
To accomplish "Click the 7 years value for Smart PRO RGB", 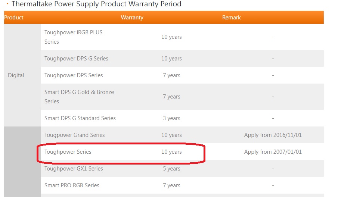I will point(171,185).
